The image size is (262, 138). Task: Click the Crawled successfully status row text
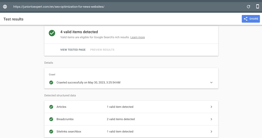88,83
